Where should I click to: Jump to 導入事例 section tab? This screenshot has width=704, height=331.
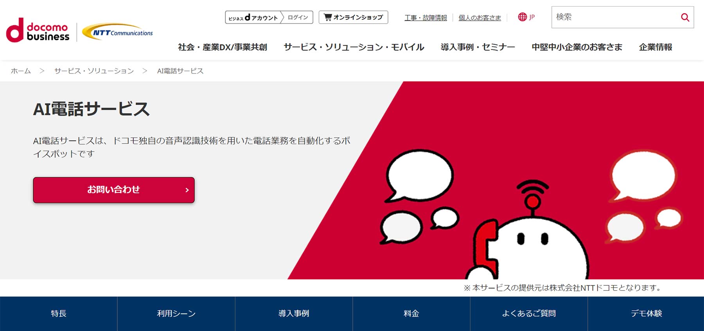tap(294, 313)
